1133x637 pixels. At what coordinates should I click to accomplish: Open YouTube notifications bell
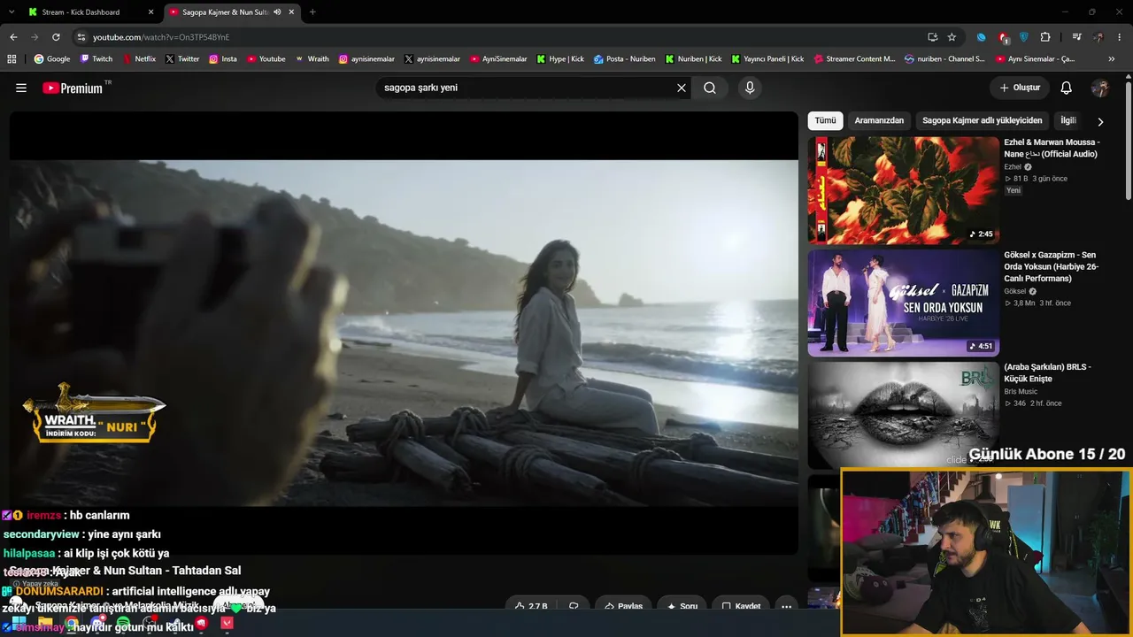[1067, 88]
